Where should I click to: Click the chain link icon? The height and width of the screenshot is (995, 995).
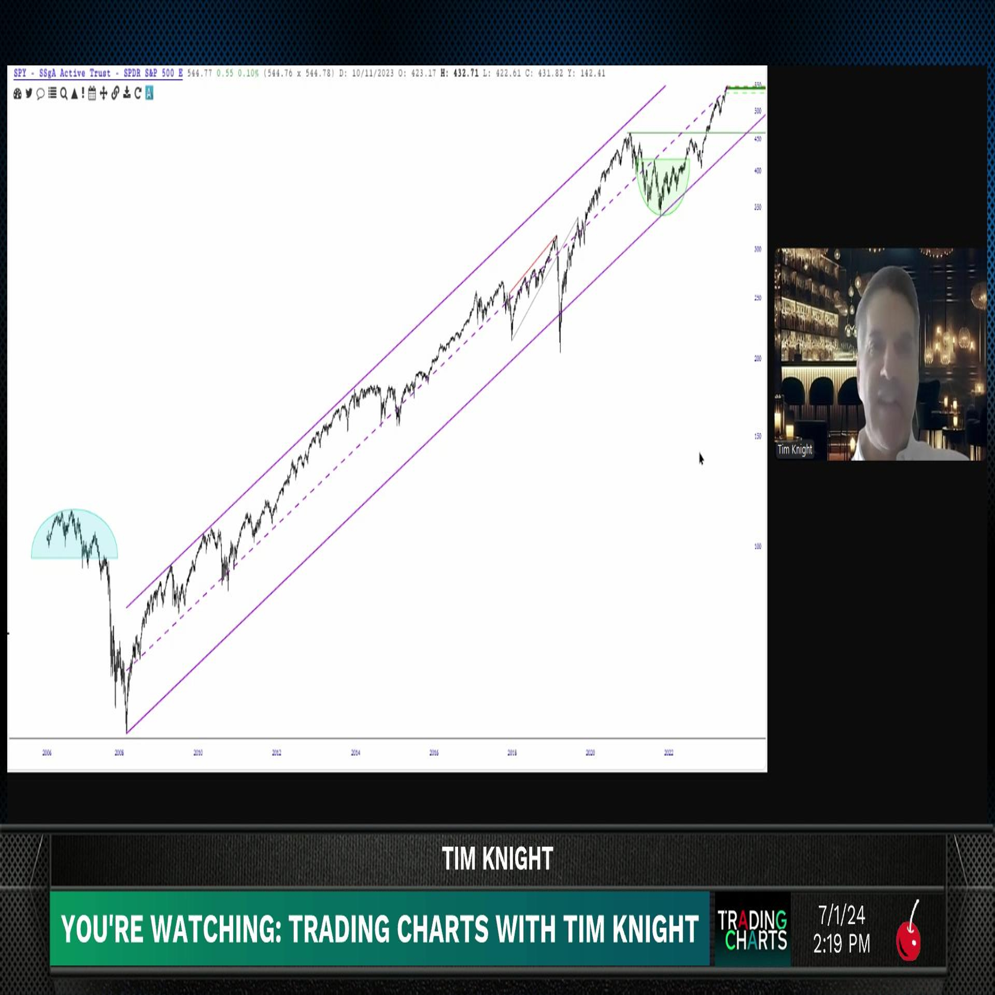click(115, 93)
